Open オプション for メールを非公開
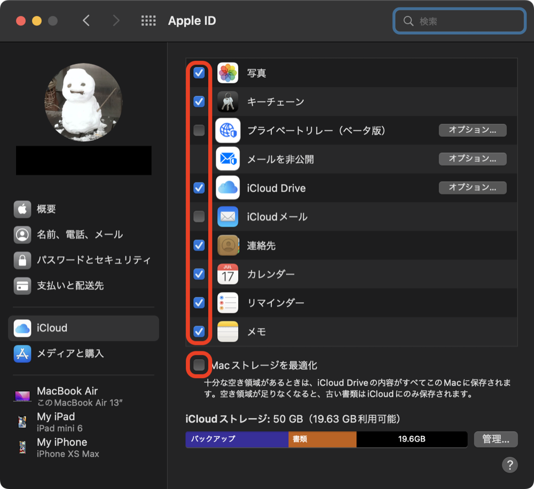 (473, 159)
